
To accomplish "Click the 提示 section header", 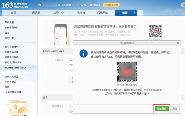I will [45, 98].
